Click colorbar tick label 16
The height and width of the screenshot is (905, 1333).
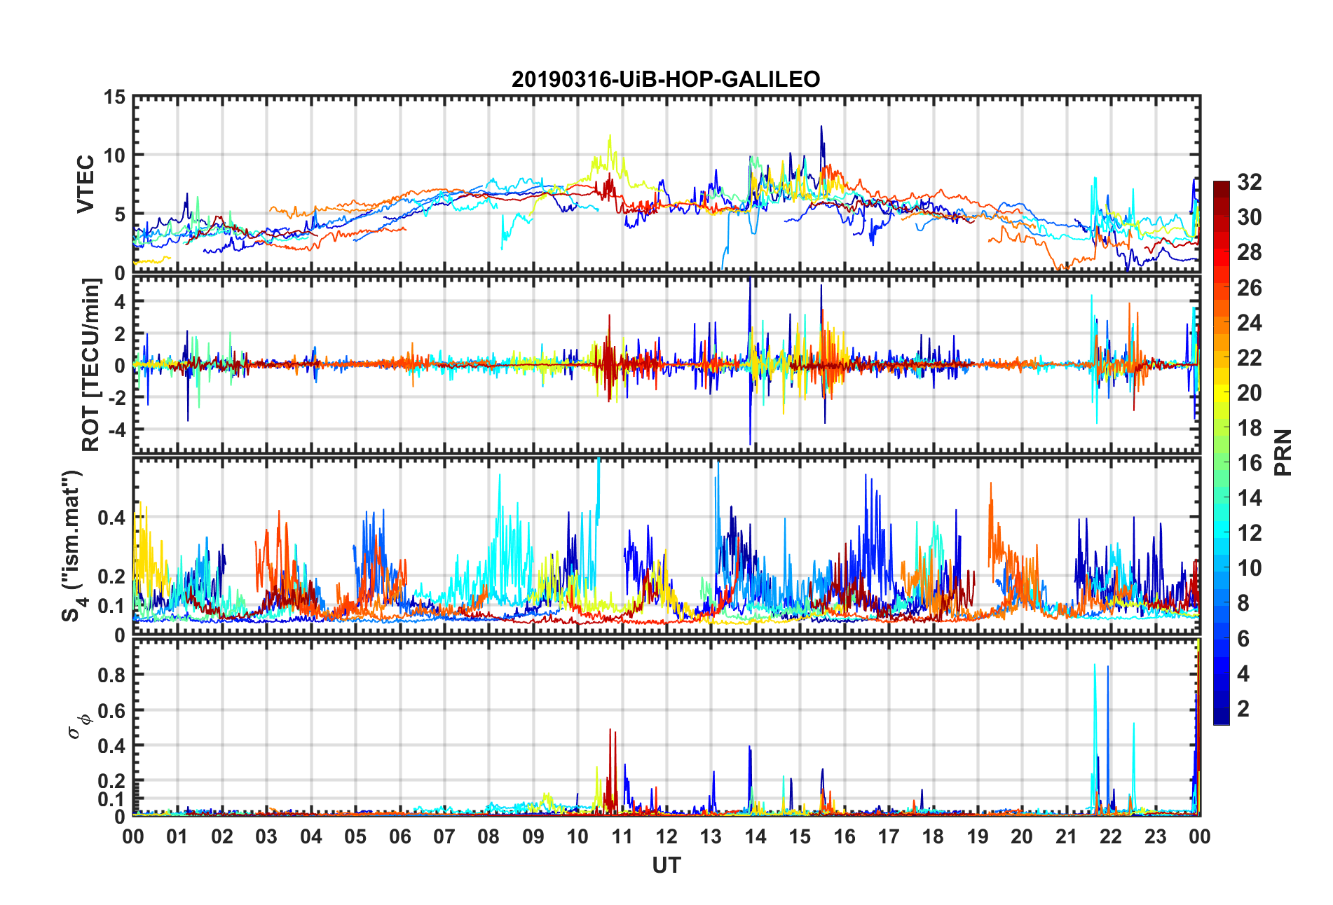click(1249, 462)
